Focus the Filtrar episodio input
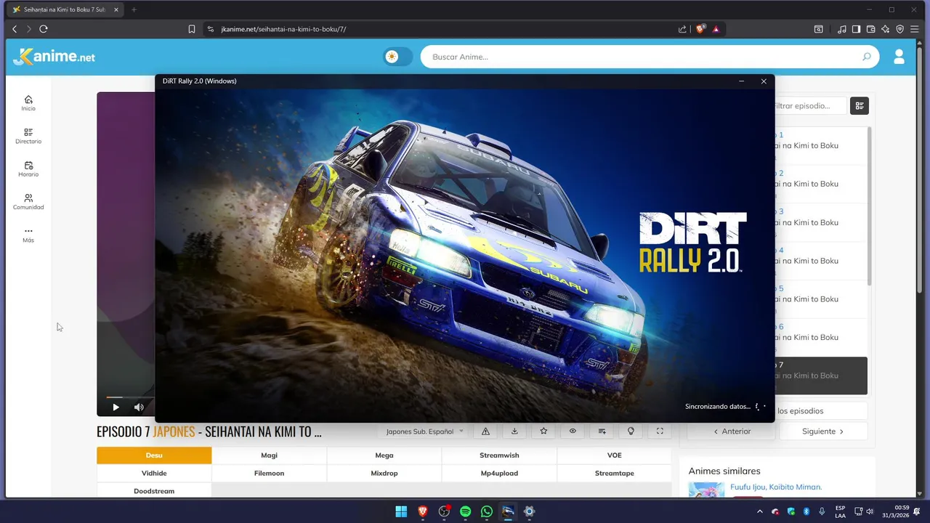Image resolution: width=930 pixels, height=523 pixels. click(x=810, y=106)
